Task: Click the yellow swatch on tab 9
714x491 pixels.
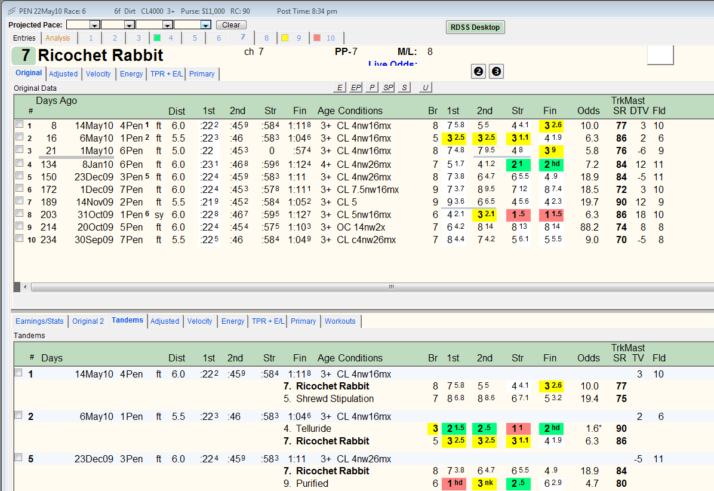Action: click(x=285, y=38)
